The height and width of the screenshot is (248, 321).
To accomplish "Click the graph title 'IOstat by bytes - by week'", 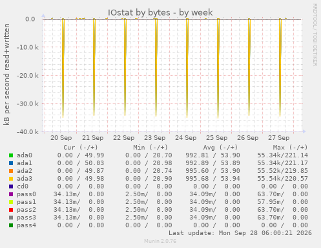I will click(160, 12).
